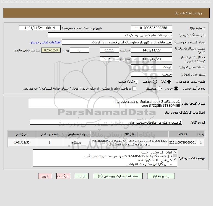Select the کالا/خدمت radio button

136,82
